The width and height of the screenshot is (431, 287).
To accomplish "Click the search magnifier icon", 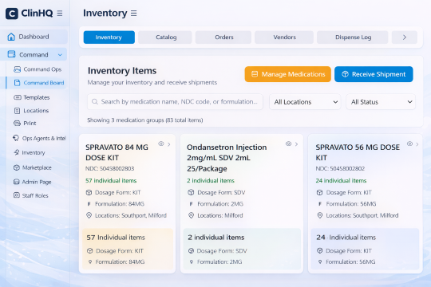I will [95, 102].
